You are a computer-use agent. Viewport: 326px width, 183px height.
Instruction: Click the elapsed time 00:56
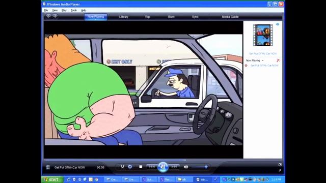(x=100, y=167)
